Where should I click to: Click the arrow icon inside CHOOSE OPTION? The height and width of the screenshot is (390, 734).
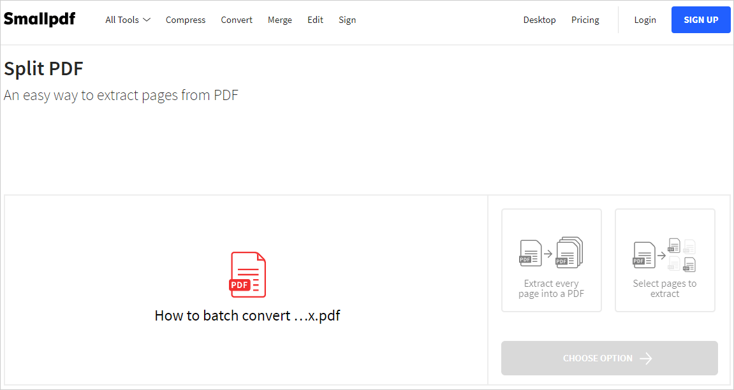(646, 358)
